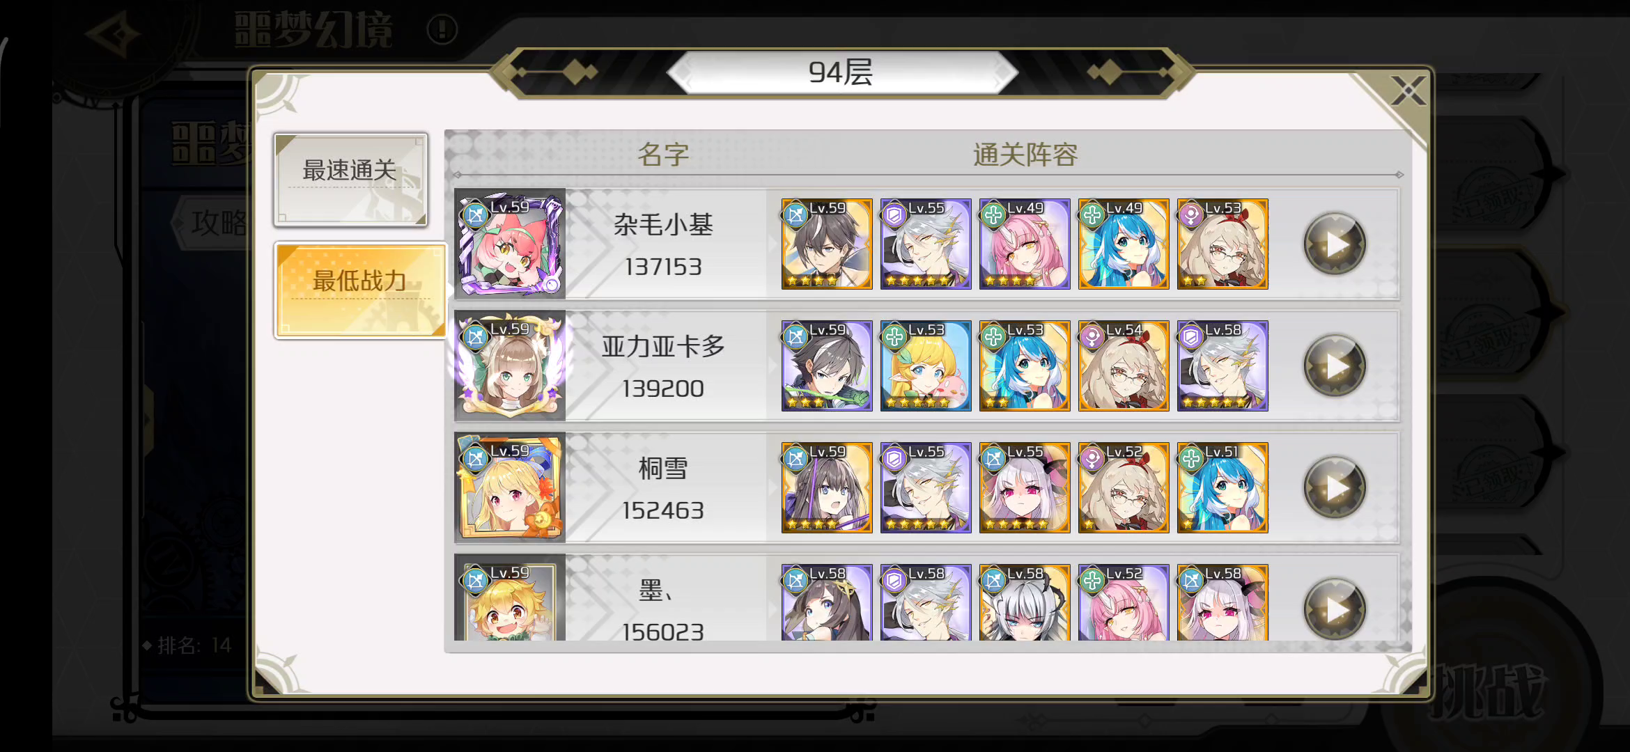Play replay for 墨、's clear
Screen dimensions: 1630x752
pyautogui.click(x=1335, y=609)
